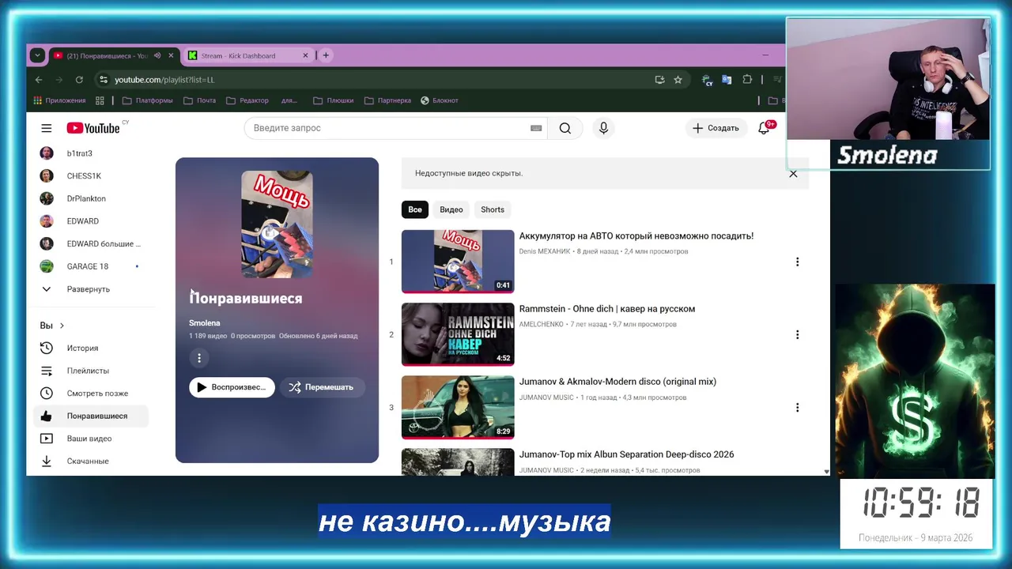Open the Jumanov & Akmalov-Modern disco thumbnail
Image resolution: width=1012 pixels, height=569 pixels.
(458, 408)
